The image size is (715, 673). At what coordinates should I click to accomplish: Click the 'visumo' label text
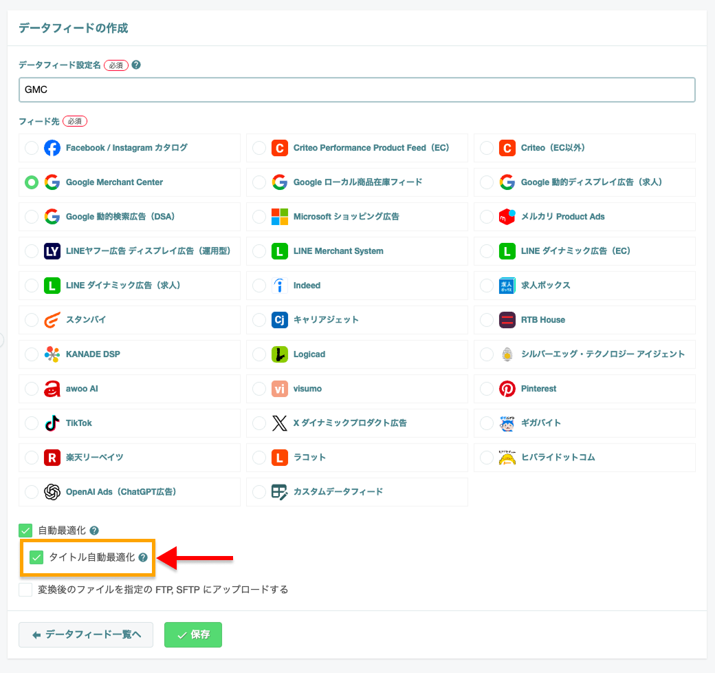pos(307,389)
